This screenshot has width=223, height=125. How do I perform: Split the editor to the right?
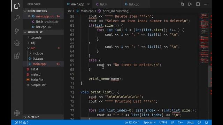click(x=198, y=4)
